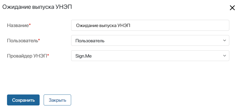The image size is (239, 110).
Task: Select the Sign.Me value in the provider combo box
Action: (x=84, y=56)
